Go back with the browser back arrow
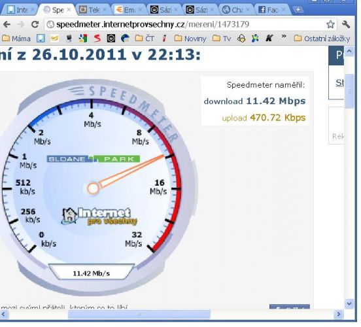This screenshot has height=327, width=361. [x=7, y=24]
